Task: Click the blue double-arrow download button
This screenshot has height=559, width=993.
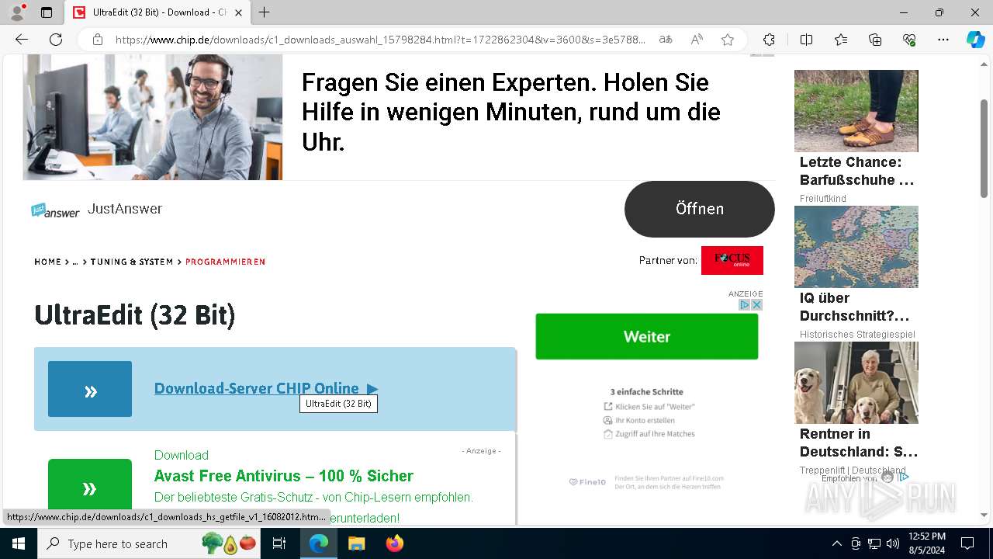Action: click(x=90, y=389)
